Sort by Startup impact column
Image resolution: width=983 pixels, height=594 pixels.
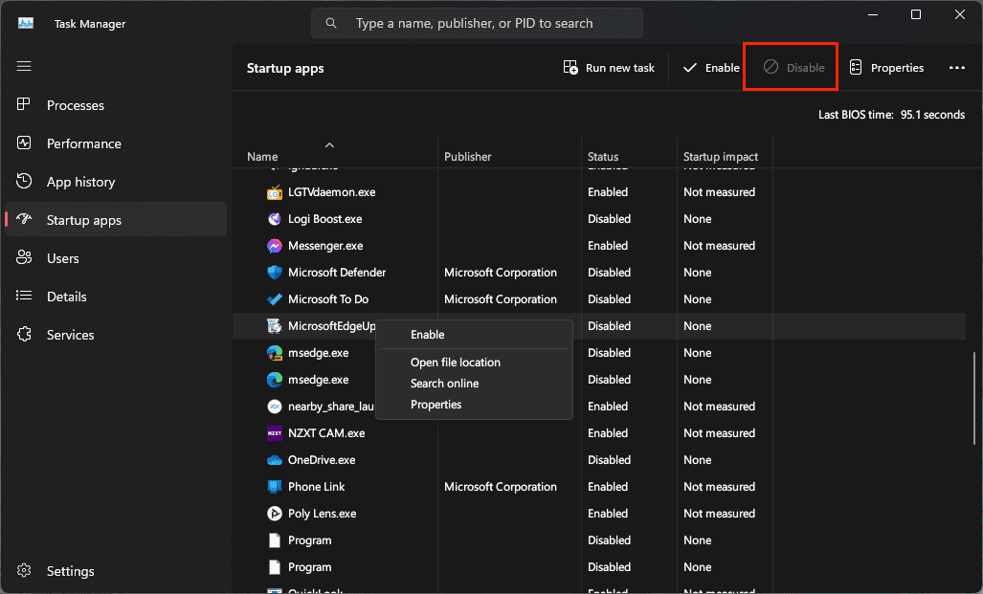coord(721,157)
